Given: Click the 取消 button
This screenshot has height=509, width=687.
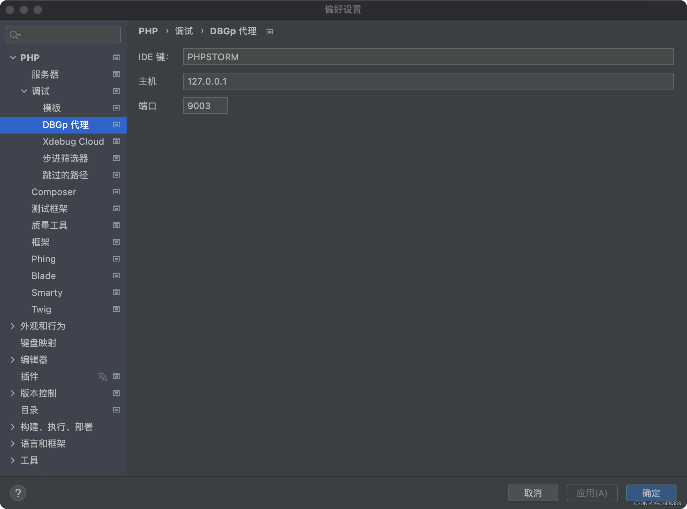Looking at the screenshot, I should pos(532,493).
